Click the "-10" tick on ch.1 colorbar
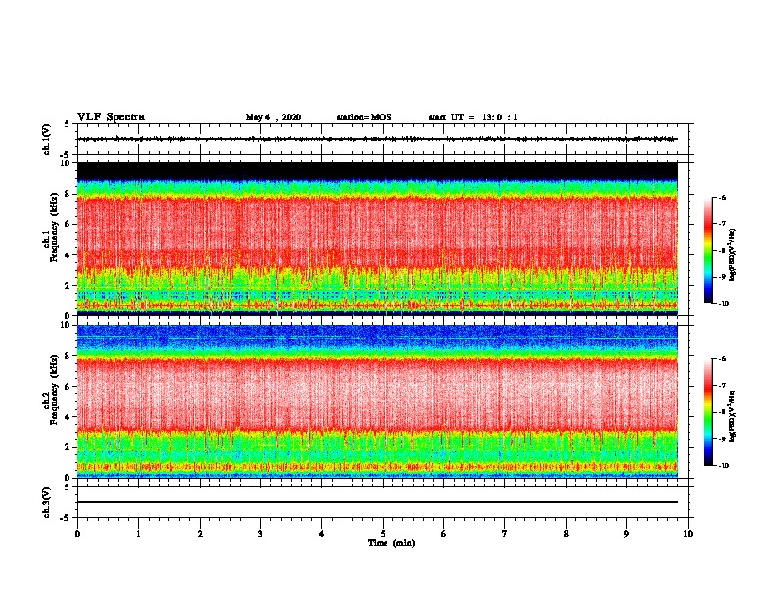 coord(724,304)
